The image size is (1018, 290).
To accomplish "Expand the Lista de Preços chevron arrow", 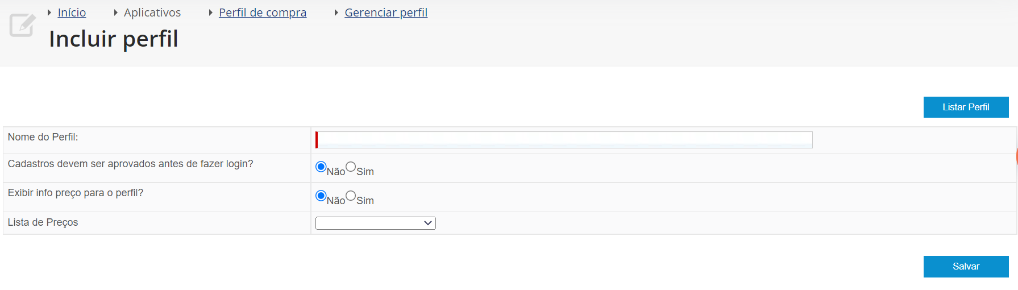I will pyautogui.click(x=428, y=223).
